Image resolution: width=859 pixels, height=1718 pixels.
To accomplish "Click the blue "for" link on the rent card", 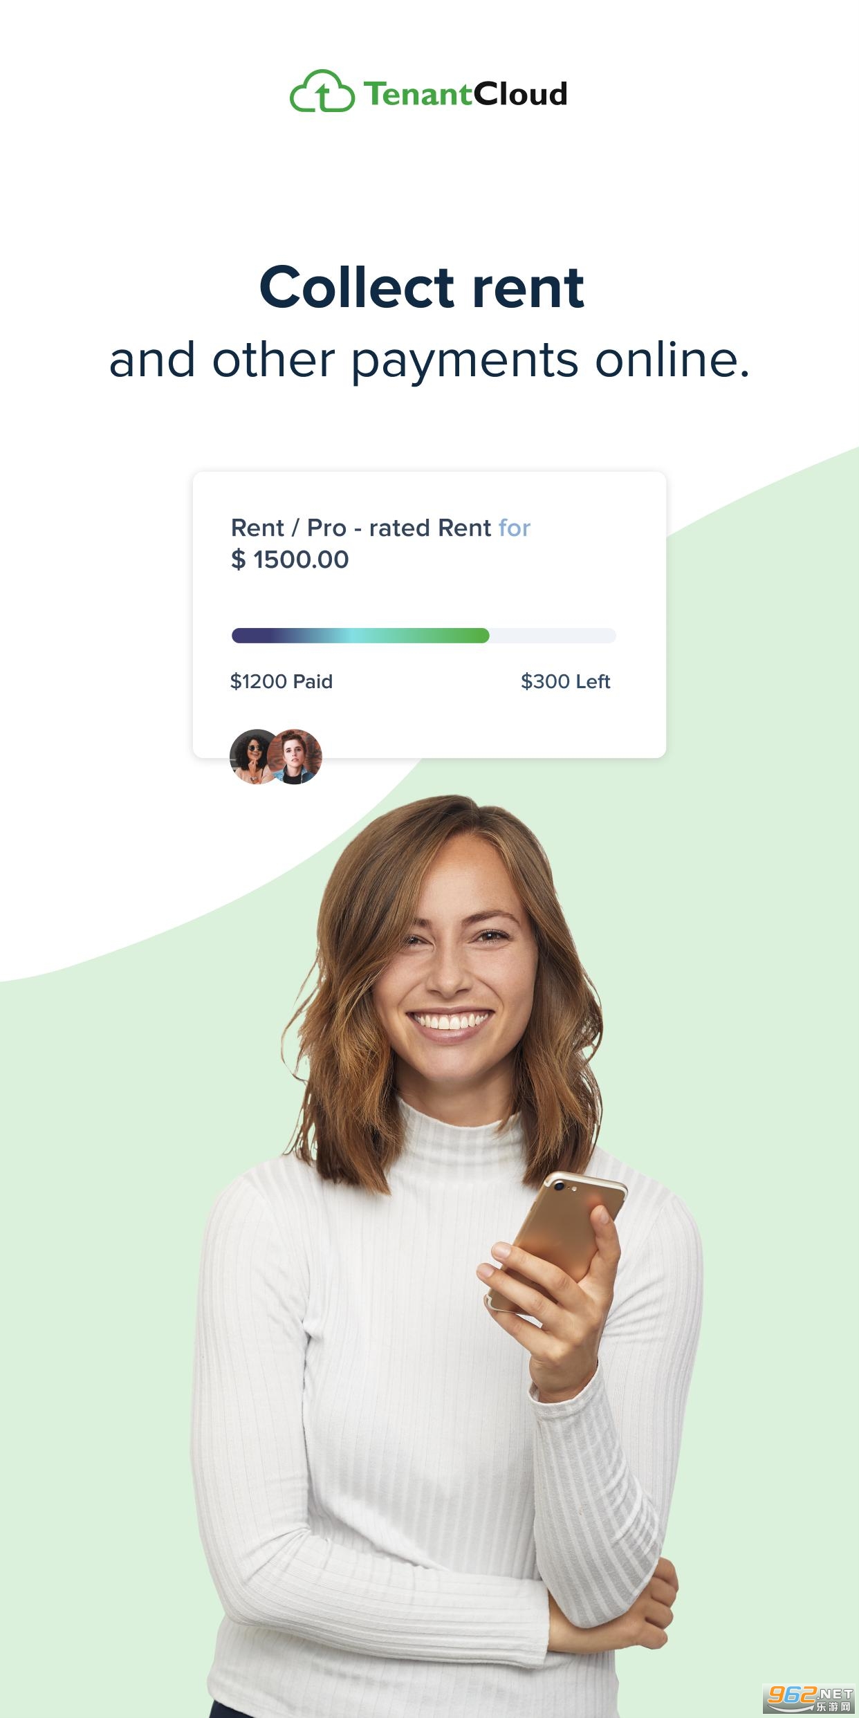I will click(515, 528).
